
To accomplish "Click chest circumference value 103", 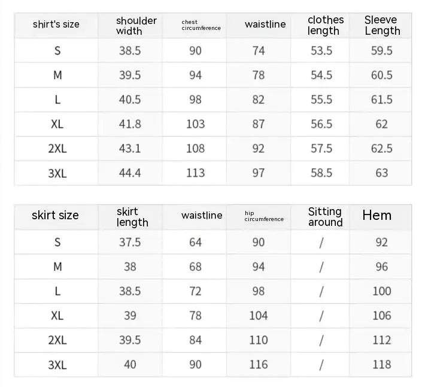I will [x=196, y=124].
